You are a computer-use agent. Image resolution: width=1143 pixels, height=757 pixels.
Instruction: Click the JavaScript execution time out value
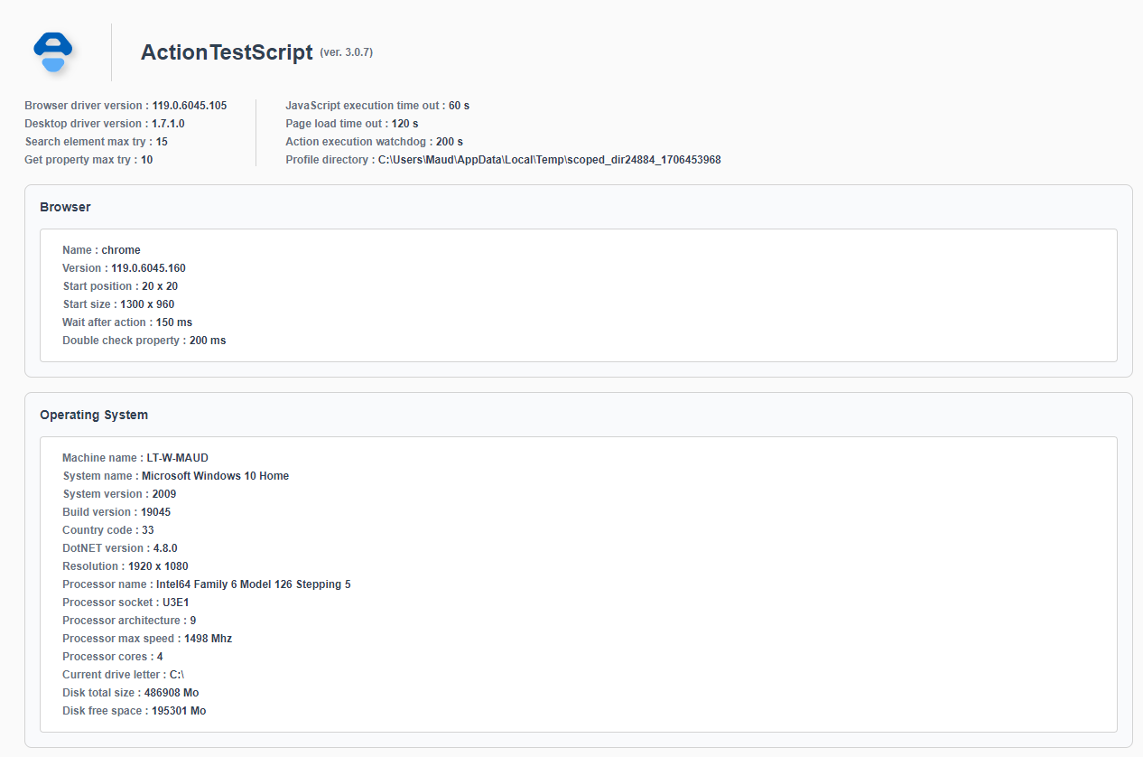(x=459, y=106)
